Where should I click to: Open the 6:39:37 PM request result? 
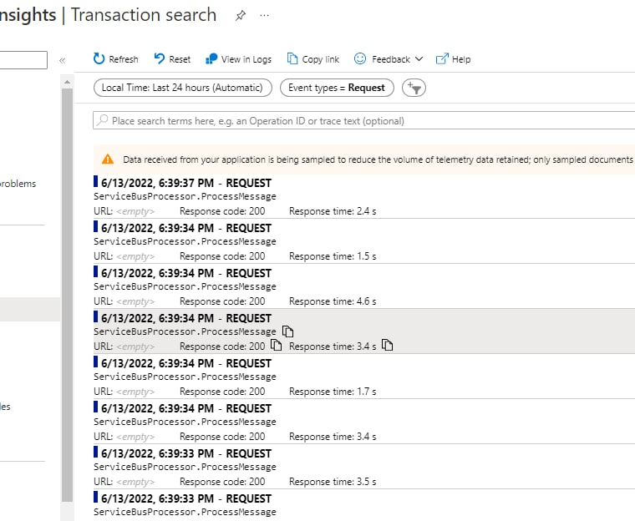point(185,184)
